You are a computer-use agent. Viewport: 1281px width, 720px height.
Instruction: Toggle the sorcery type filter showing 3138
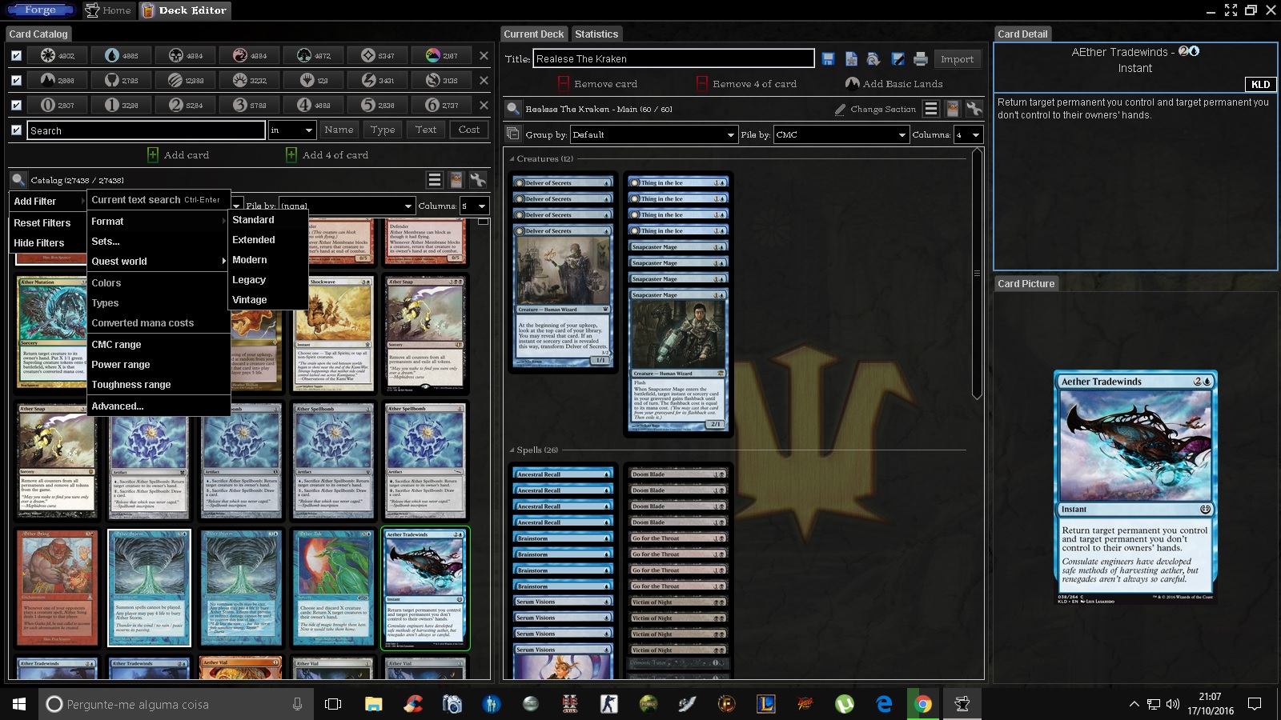click(442, 80)
